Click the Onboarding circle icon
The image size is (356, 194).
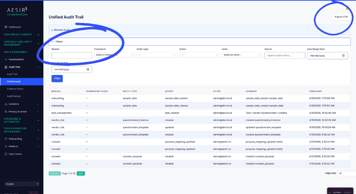point(6,139)
